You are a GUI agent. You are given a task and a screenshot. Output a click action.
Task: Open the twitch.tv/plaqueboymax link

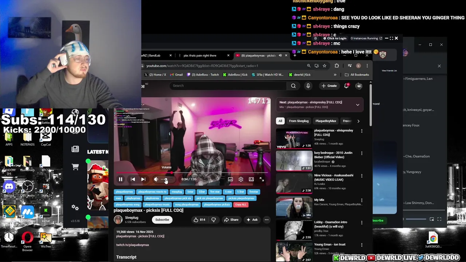pyautogui.click(x=133, y=245)
